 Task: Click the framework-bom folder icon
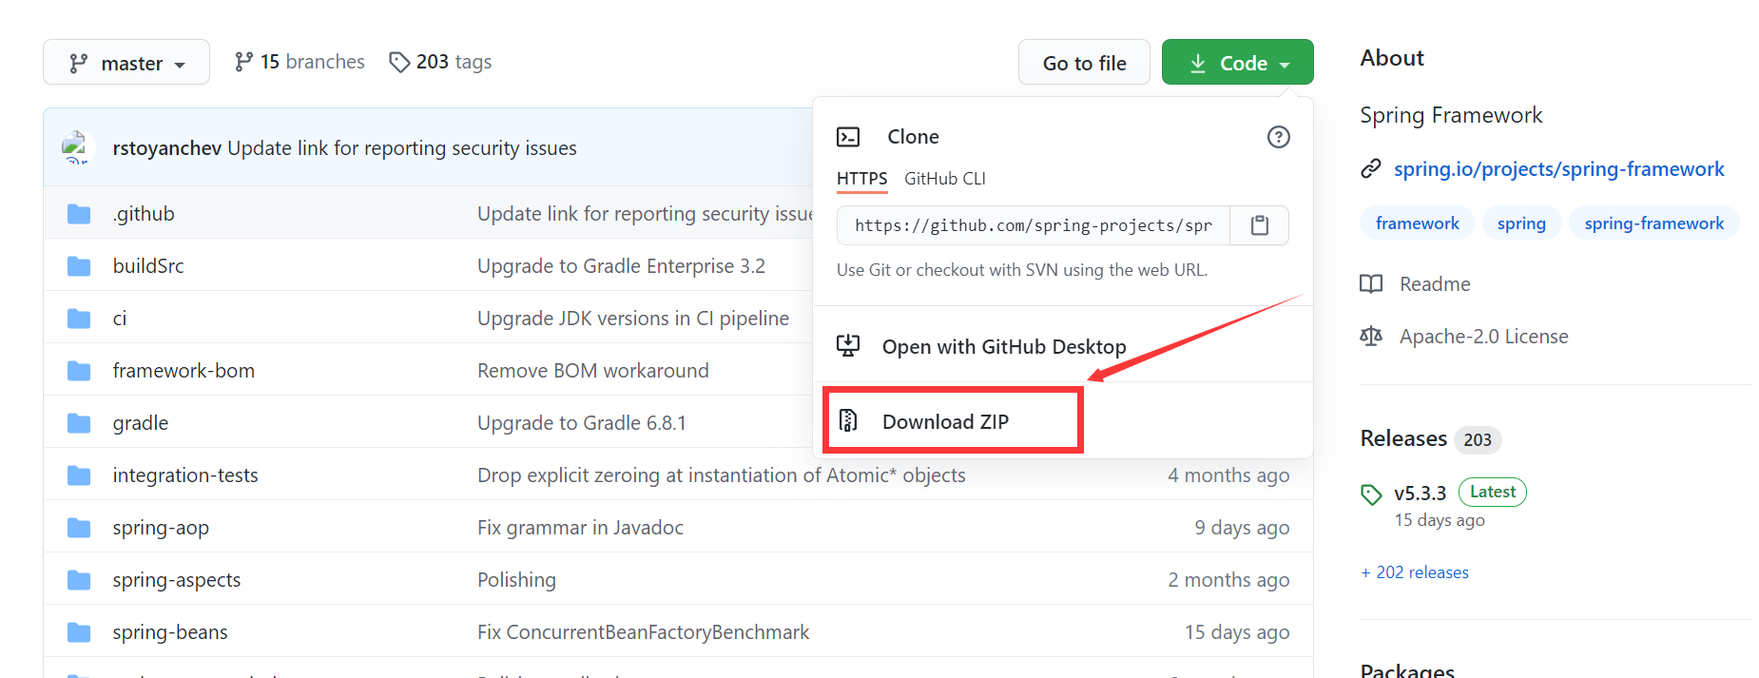point(79,371)
